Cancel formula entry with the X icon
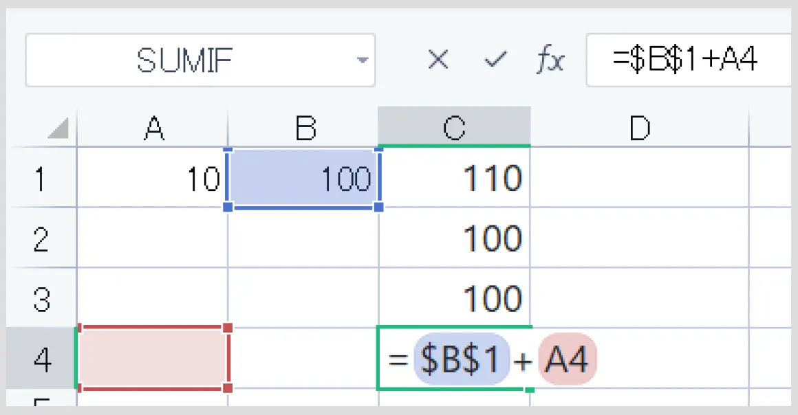Image resolution: width=798 pixels, height=415 pixels. (438, 60)
